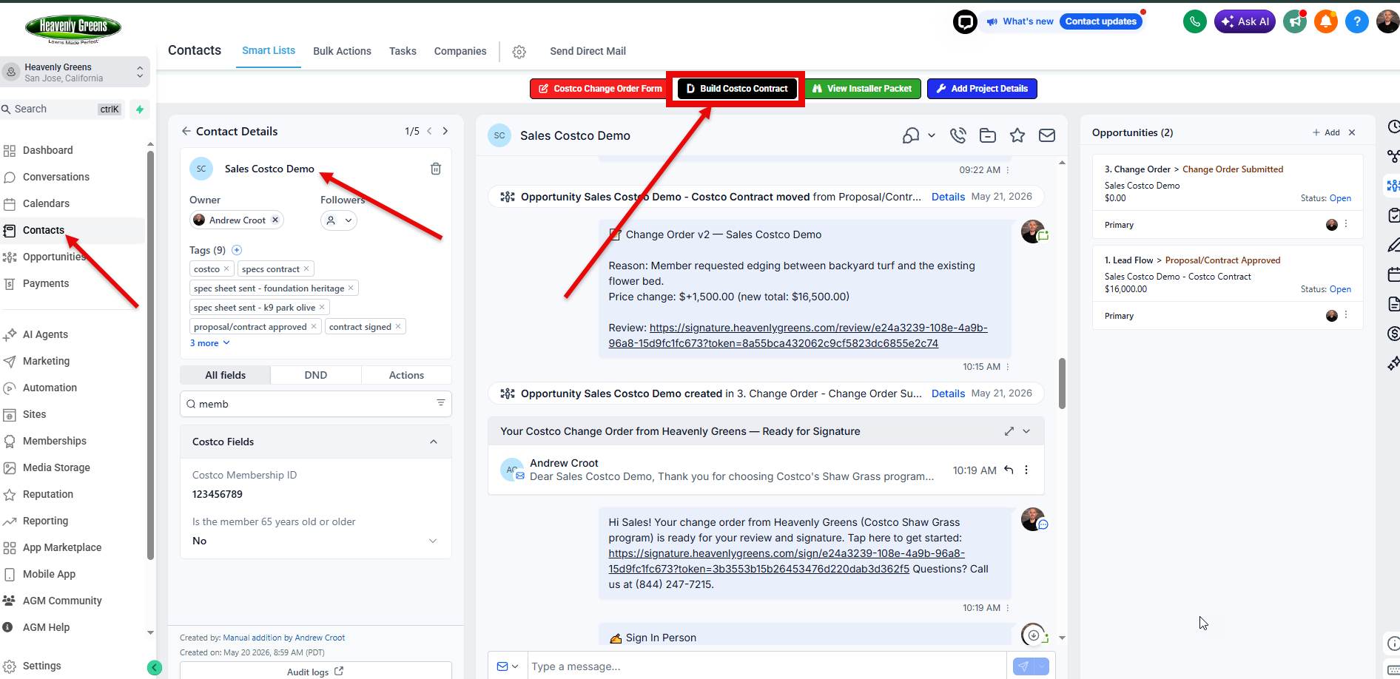
Task: Open Details of Costco Contract moved event
Action: tap(948, 197)
